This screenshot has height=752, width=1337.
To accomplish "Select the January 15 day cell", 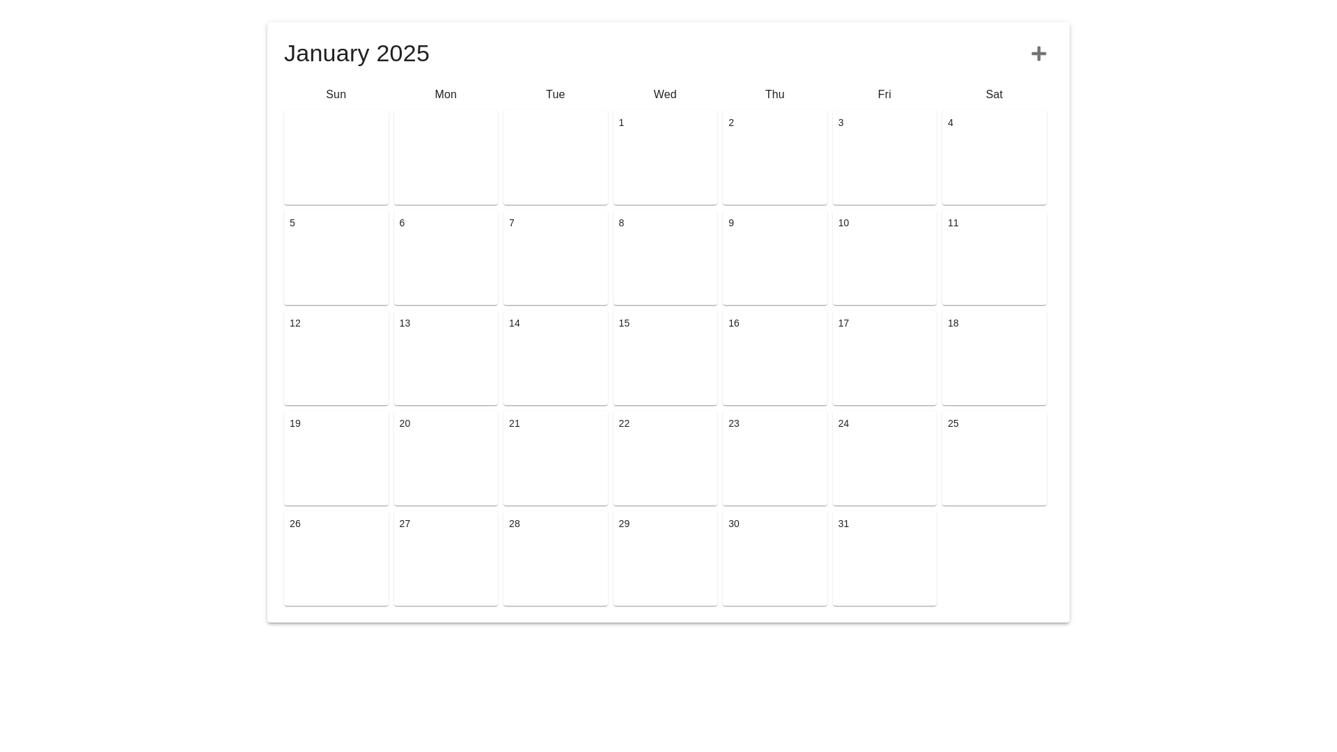I will 665,358.
